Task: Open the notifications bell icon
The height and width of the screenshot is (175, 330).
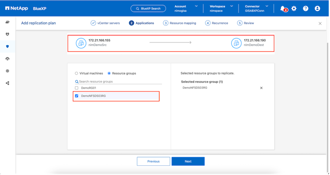Action: (283, 8)
